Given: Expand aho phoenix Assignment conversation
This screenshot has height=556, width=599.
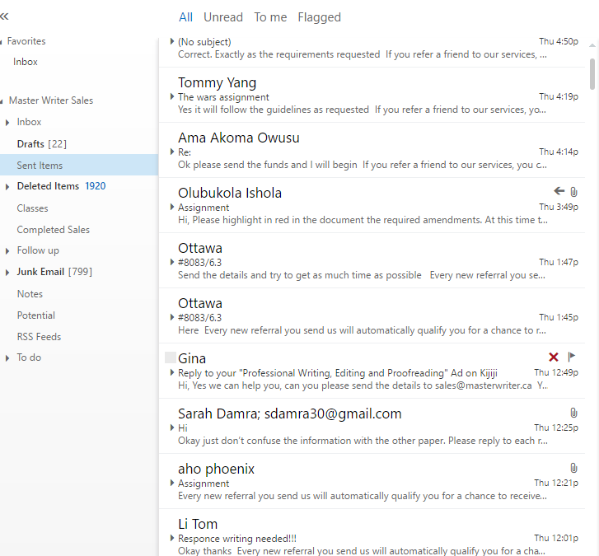Looking at the screenshot, I should pos(172,483).
